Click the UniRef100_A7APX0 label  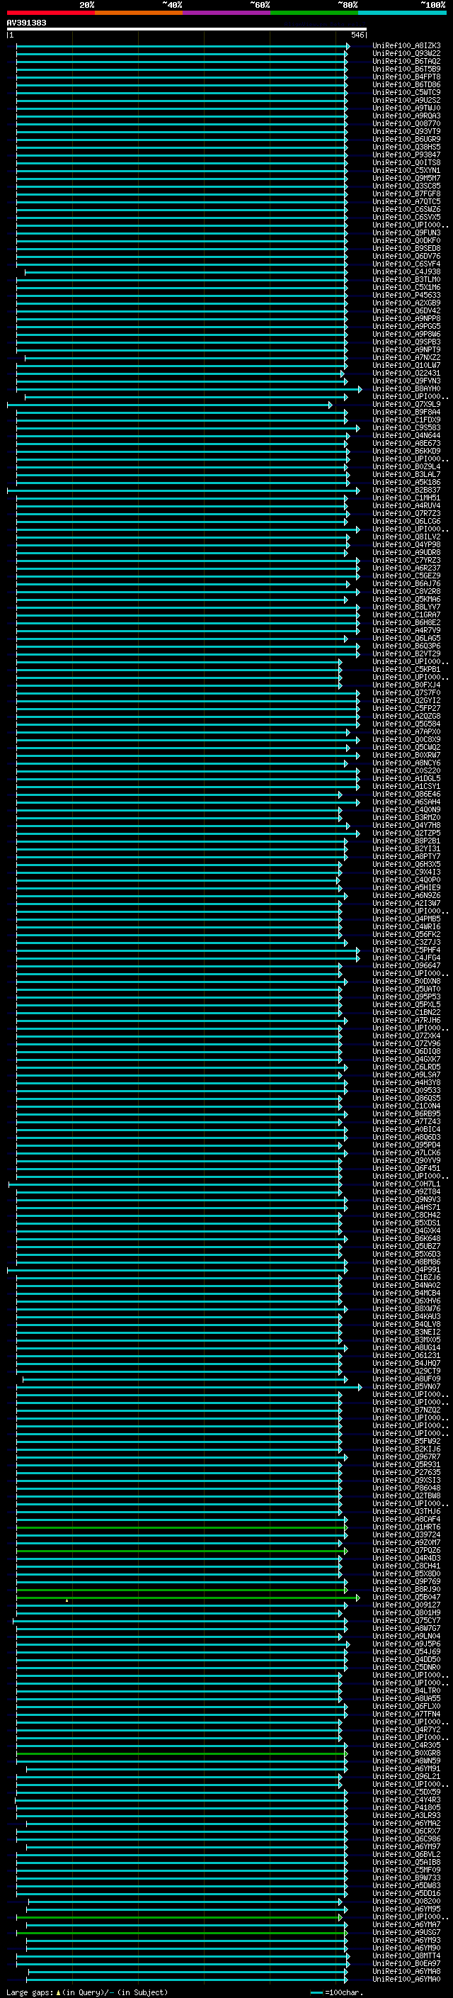[406, 732]
